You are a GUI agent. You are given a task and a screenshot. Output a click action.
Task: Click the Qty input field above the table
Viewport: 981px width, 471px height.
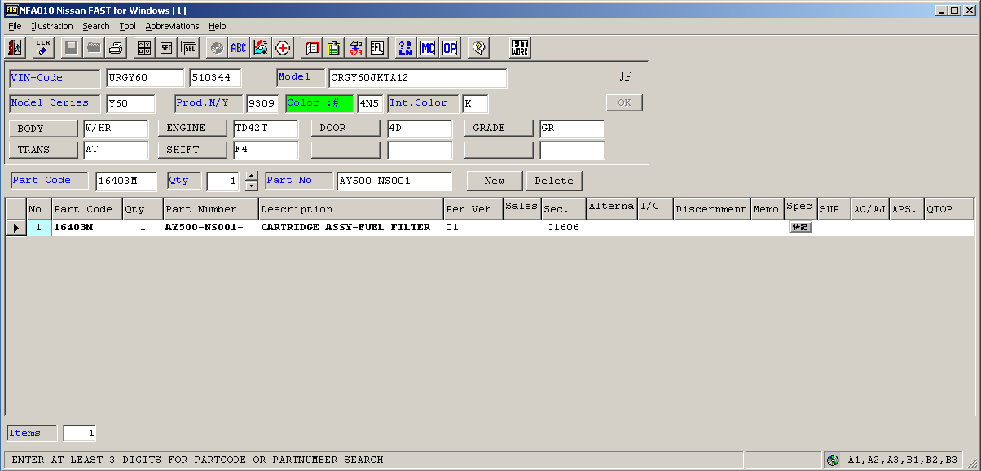coord(225,181)
